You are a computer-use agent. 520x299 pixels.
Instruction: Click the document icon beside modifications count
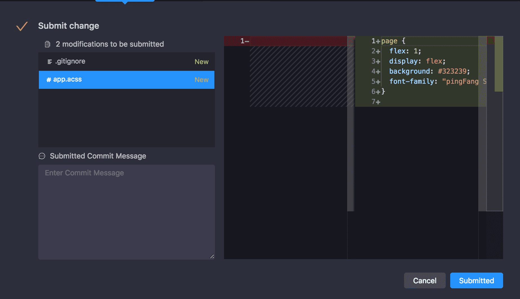[x=48, y=44]
